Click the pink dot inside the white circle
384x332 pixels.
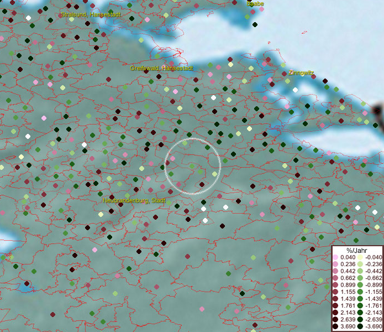pos(173,159)
